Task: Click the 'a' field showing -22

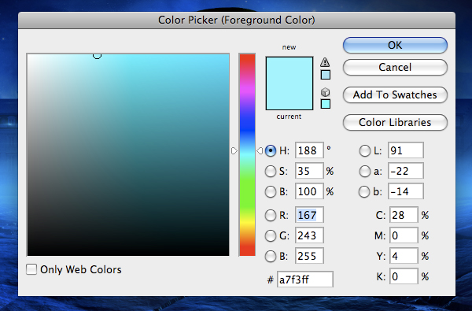Action: click(x=406, y=171)
